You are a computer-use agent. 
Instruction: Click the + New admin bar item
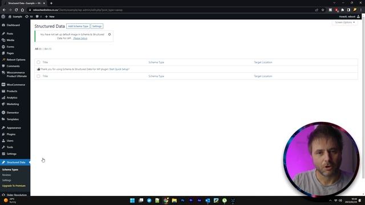50,17
